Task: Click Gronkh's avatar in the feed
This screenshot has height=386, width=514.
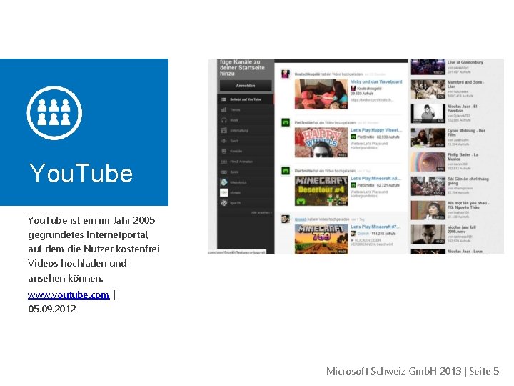Action: point(286,219)
